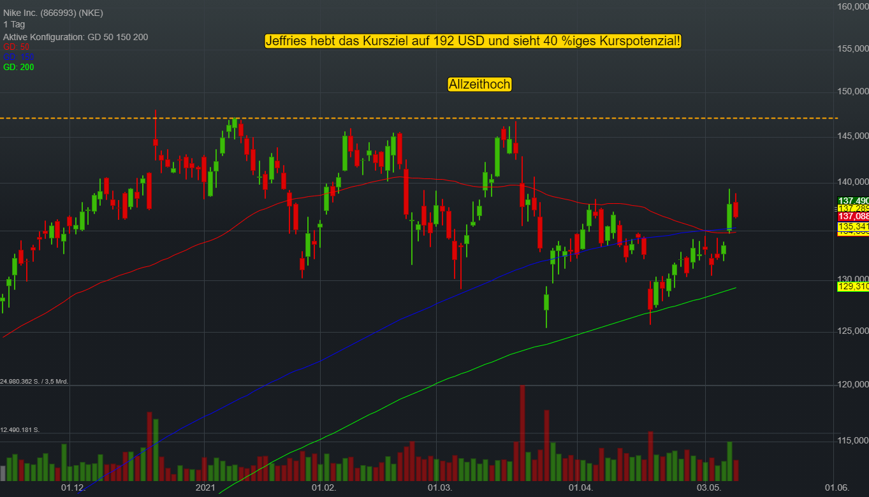
Task: Click the '2021' date axis label
Action: click(x=205, y=488)
